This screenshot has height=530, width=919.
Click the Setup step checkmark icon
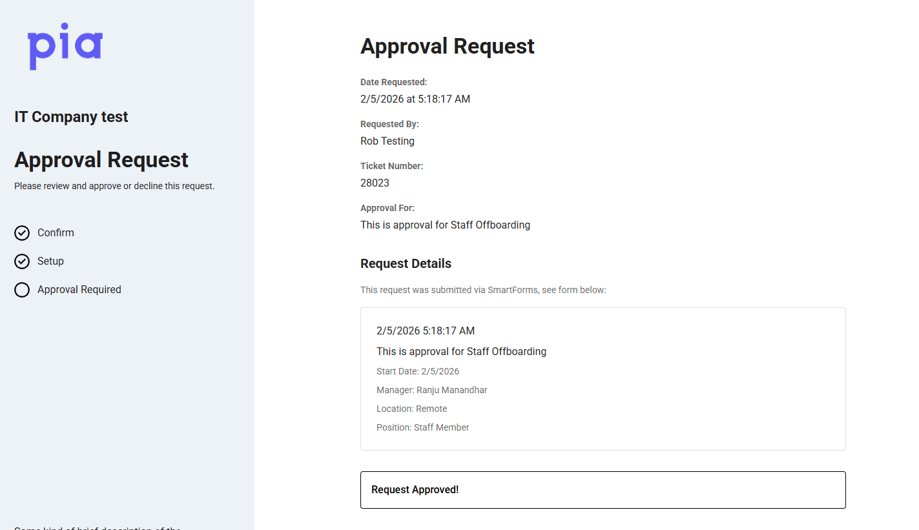coord(22,261)
